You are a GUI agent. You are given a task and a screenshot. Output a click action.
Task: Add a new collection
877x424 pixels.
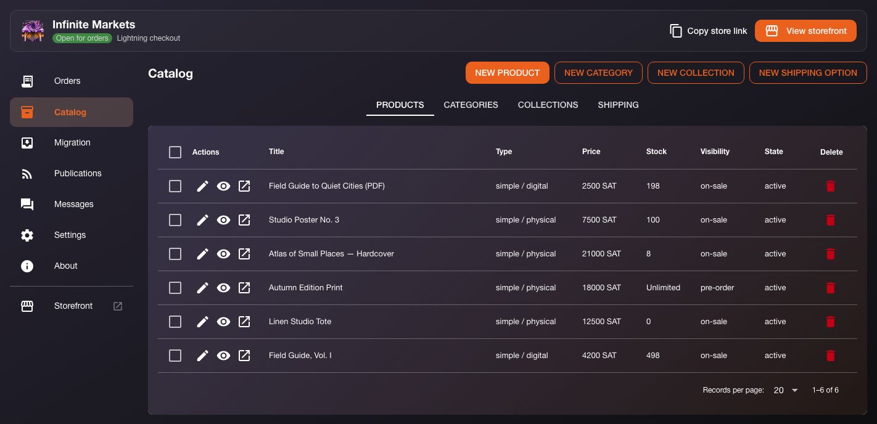coord(696,73)
